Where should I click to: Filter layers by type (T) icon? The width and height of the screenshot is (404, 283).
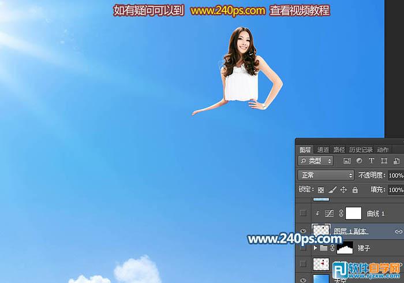coord(371,161)
